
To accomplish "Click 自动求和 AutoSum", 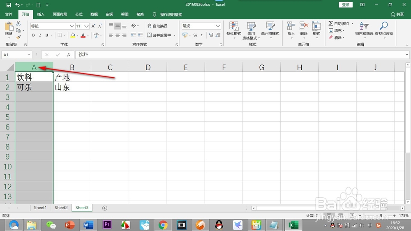I will click(339, 23).
